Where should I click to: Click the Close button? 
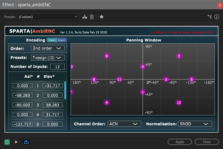[x=207, y=142]
